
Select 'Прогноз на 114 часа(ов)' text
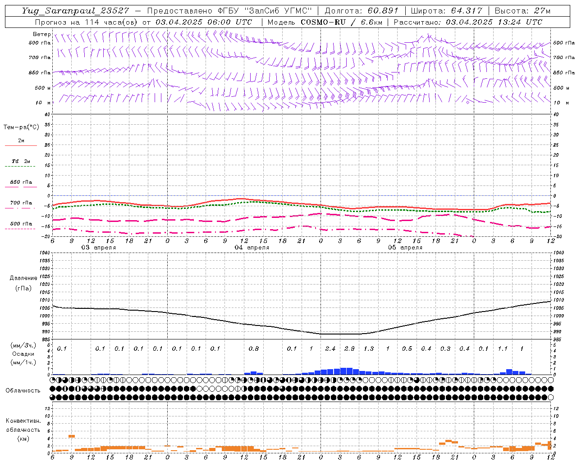pyautogui.click(x=87, y=22)
